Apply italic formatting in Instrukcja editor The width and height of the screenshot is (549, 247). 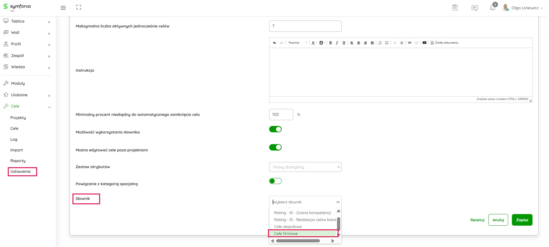click(337, 43)
